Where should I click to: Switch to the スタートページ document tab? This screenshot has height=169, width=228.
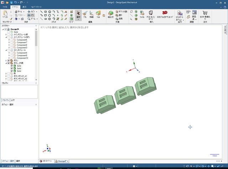pos(46,161)
